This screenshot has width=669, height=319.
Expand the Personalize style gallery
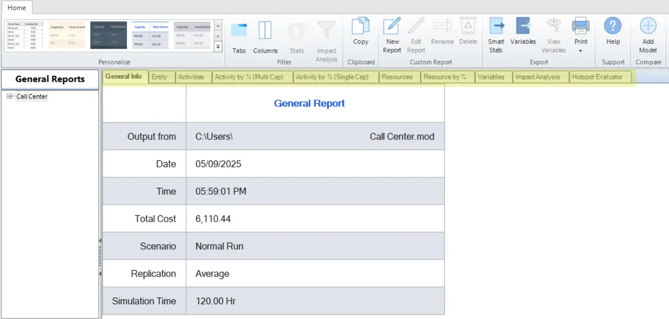[x=218, y=46]
